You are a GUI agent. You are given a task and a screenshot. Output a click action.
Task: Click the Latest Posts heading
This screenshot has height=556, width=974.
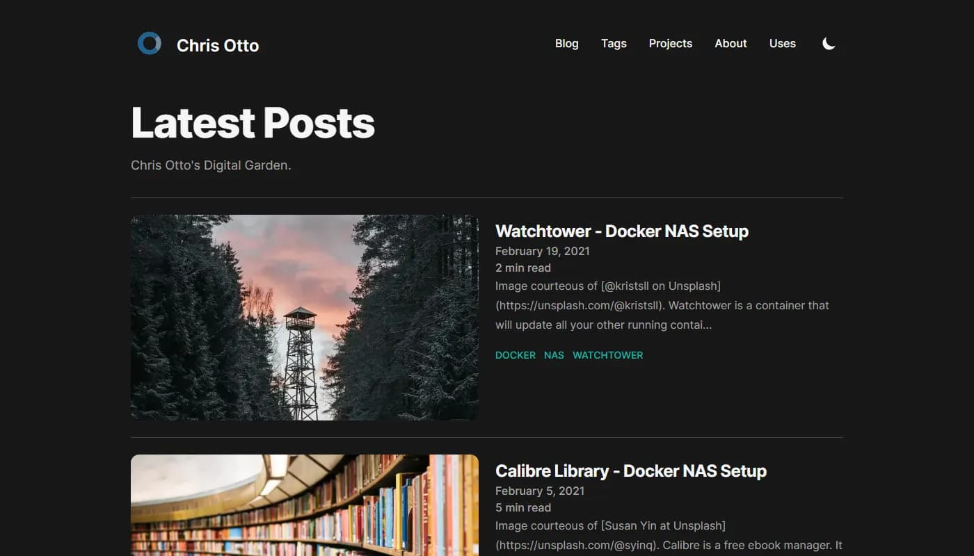click(x=253, y=123)
